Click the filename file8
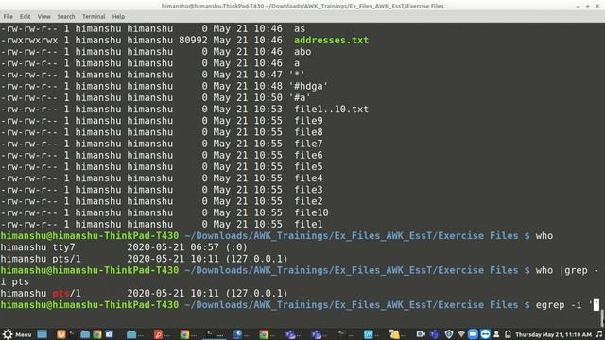605x340 pixels. tap(308, 132)
